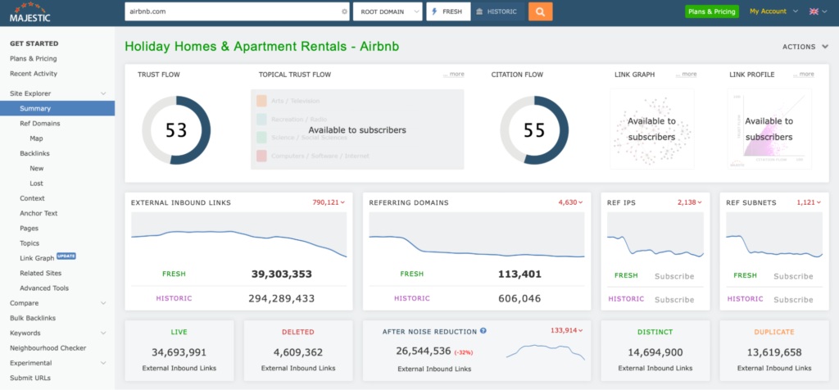Open the 2,138 Ref IPs change dropdown
The height and width of the screenshot is (390, 839).
690,202
